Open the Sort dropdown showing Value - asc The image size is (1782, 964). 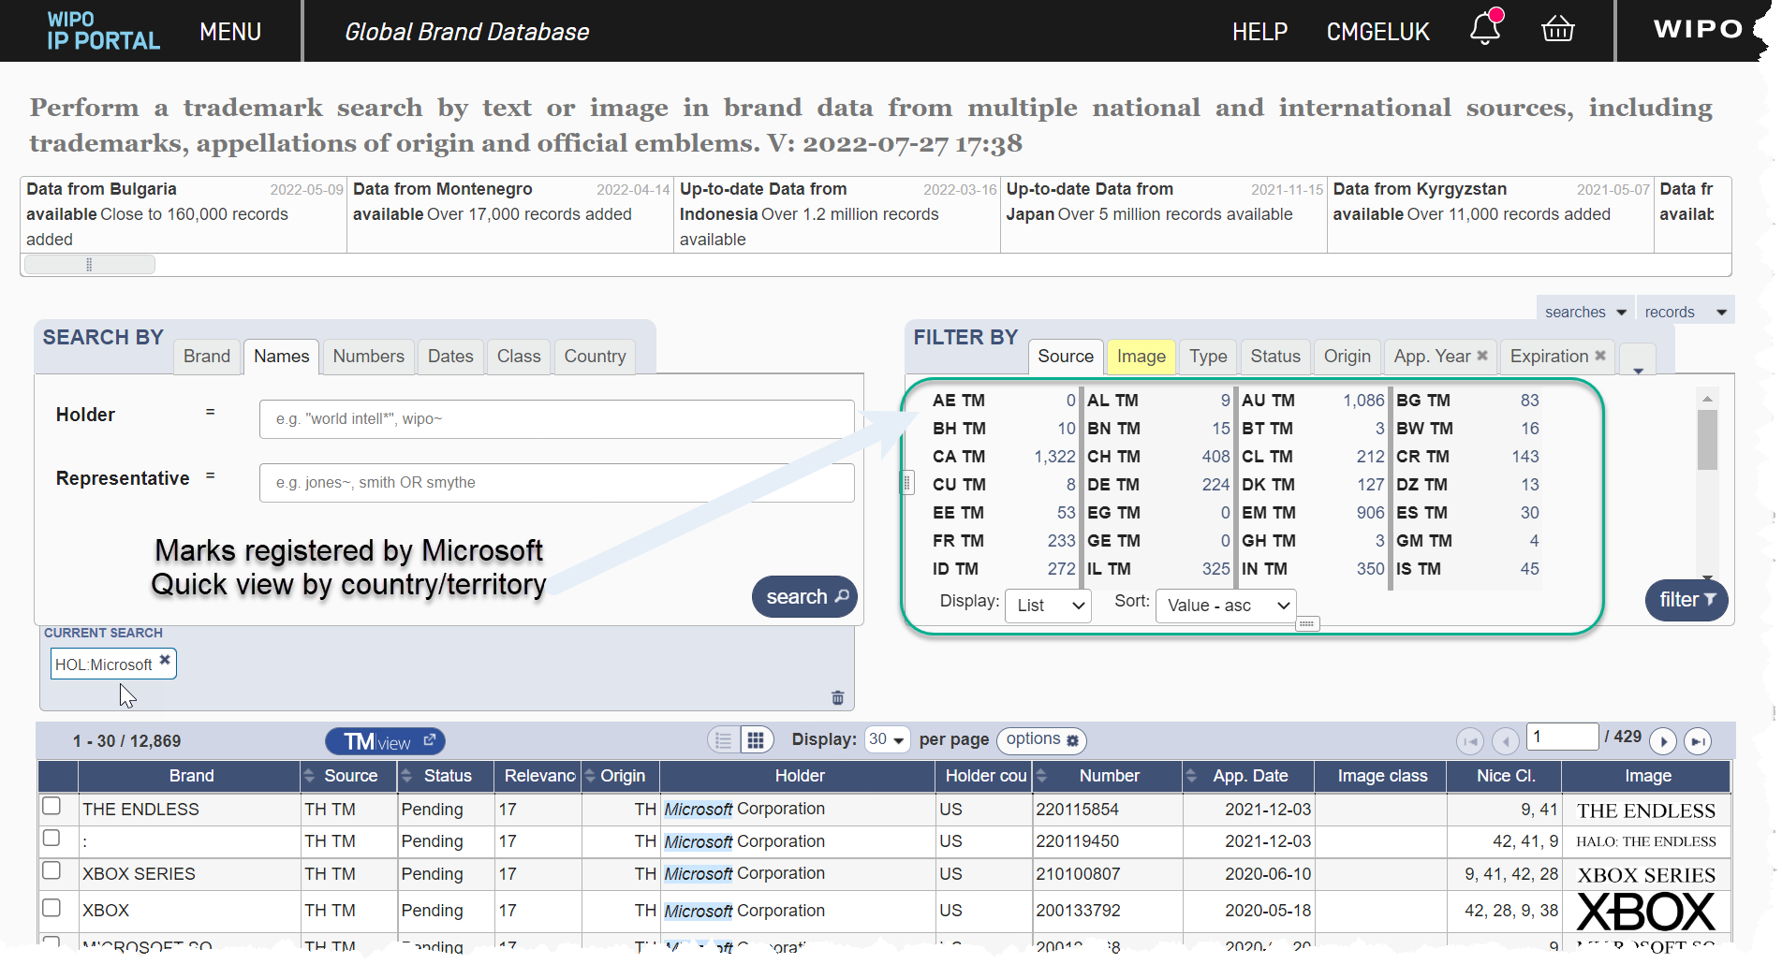[1225, 605]
